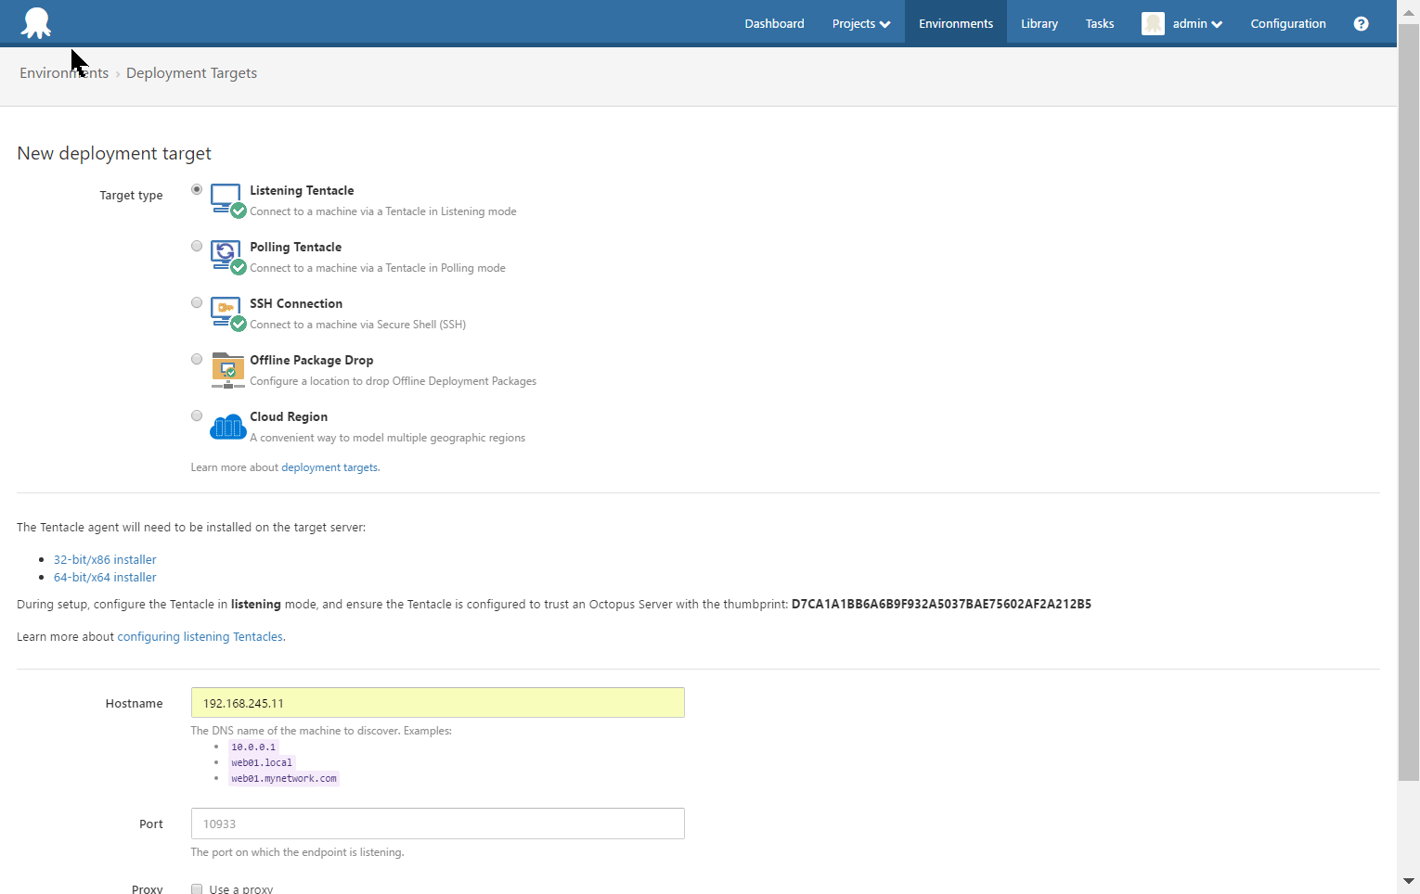Click the Offline Package Drop label
The width and height of the screenshot is (1420, 894).
tap(311, 360)
